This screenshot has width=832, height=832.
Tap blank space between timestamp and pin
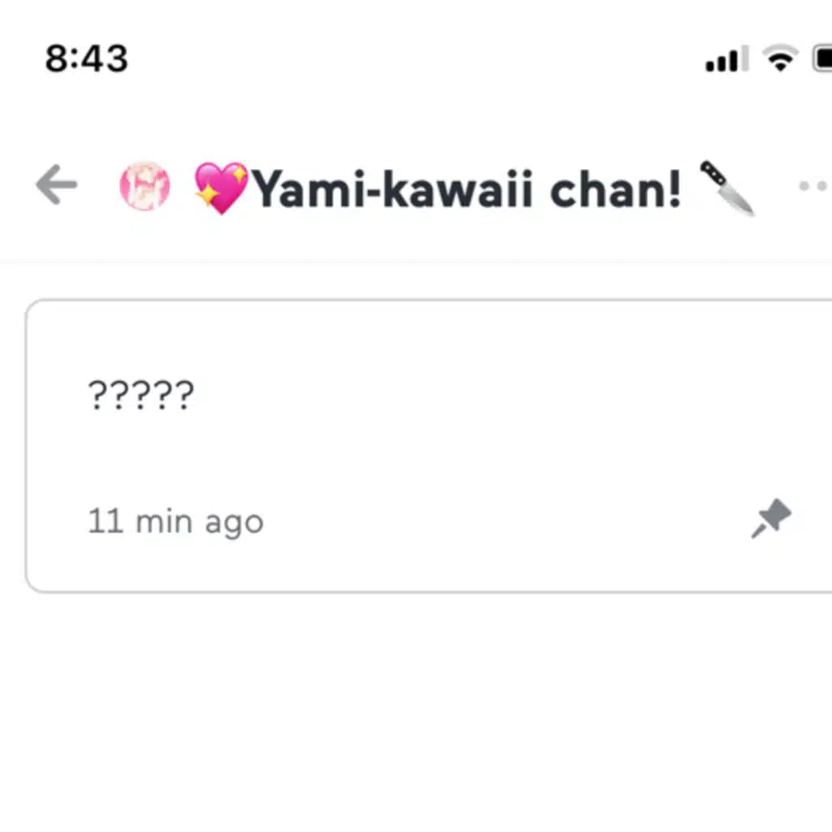click(504, 521)
